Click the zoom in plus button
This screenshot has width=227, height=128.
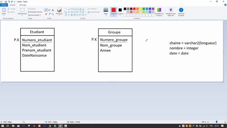point(225,122)
